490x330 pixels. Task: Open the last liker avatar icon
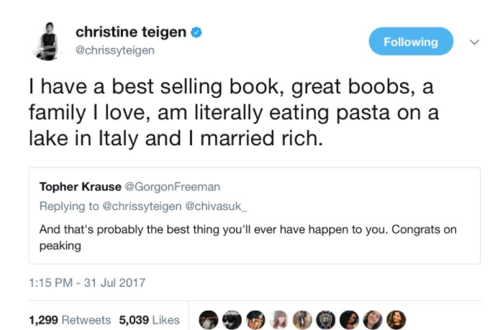396,320
